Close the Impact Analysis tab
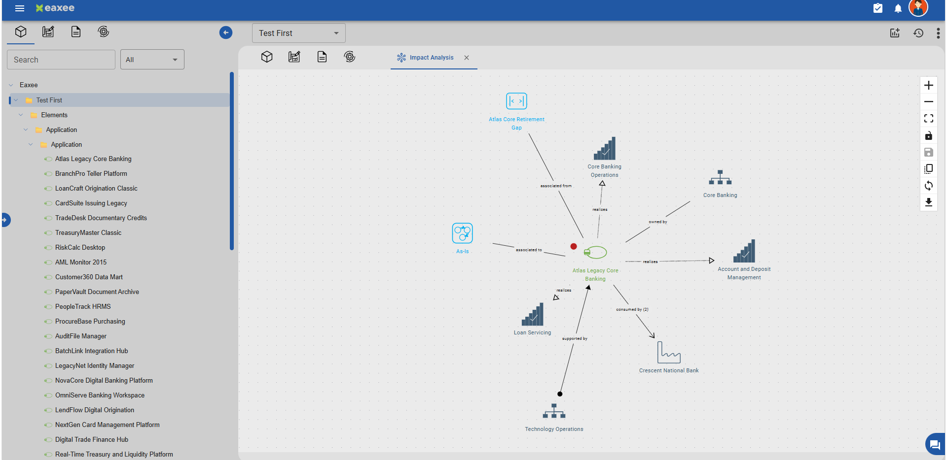The width and height of the screenshot is (947, 460). pyautogui.click(x=467, y=58)
